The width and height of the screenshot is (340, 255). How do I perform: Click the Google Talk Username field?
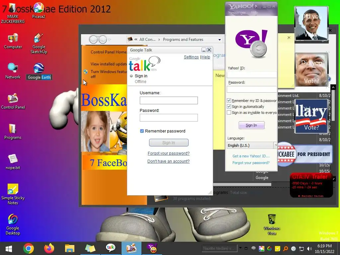pos(169,100)
